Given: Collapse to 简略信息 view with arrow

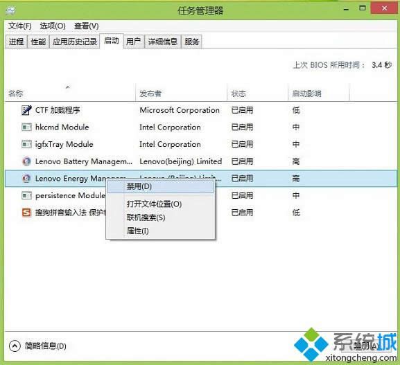Looking at the screenshot, I should click(x=15, y=346).
